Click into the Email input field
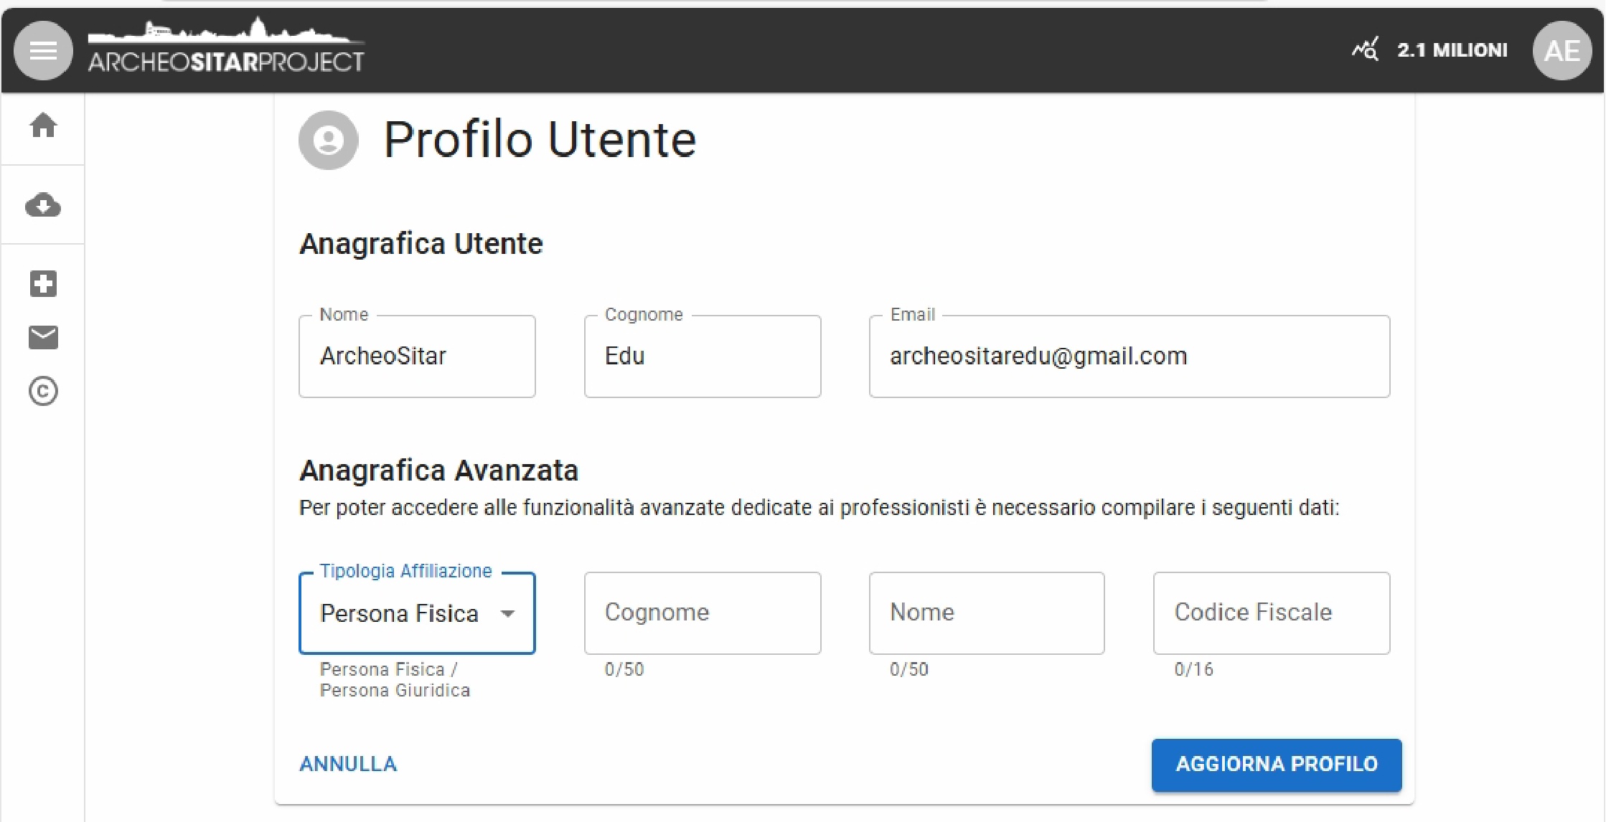Screen dimensions: 1606x822 [1129, 356]
